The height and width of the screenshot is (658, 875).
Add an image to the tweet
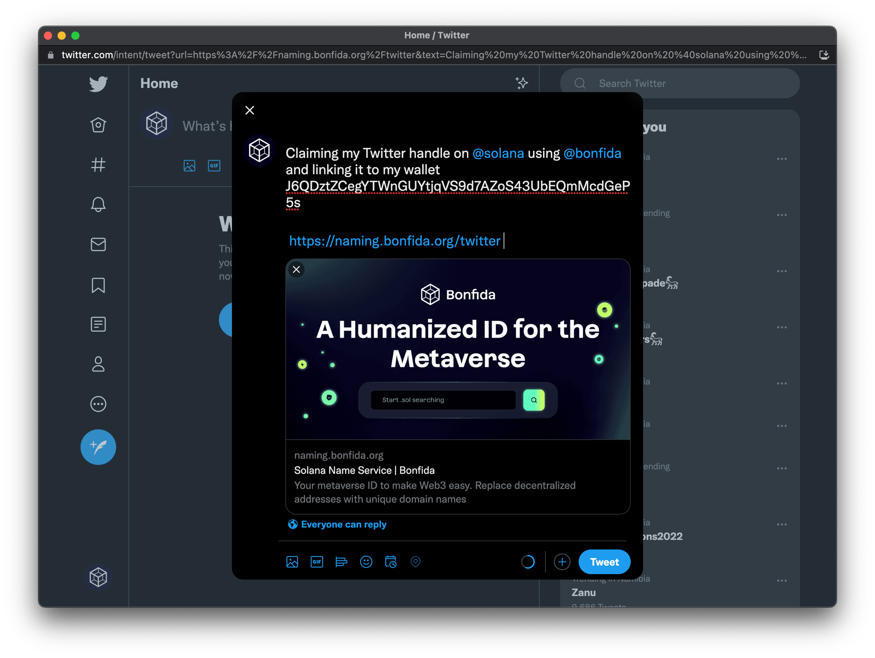292,562
